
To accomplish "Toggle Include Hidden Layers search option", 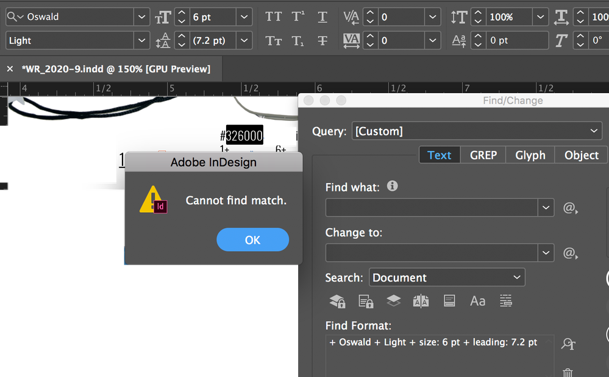I will point(393,300).
